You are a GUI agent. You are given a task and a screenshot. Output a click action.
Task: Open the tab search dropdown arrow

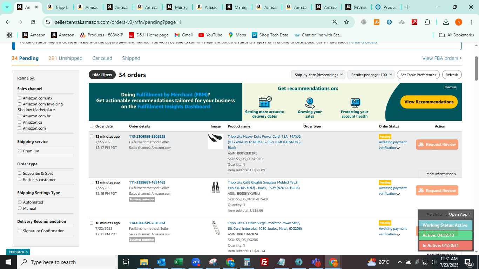pos(7,7)
